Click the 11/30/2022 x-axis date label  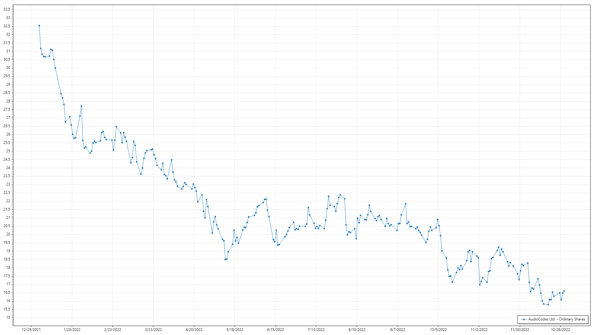tap(520, 330)
